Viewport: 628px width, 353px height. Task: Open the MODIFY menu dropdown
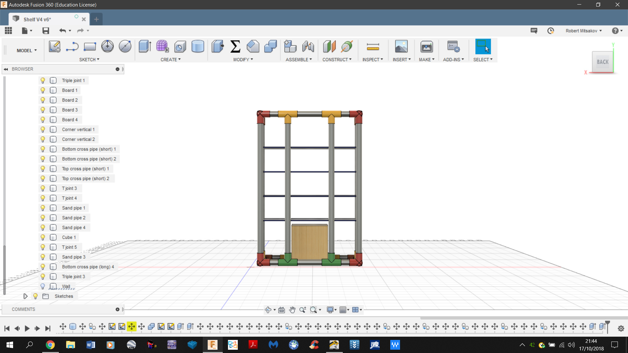point(243,59)
